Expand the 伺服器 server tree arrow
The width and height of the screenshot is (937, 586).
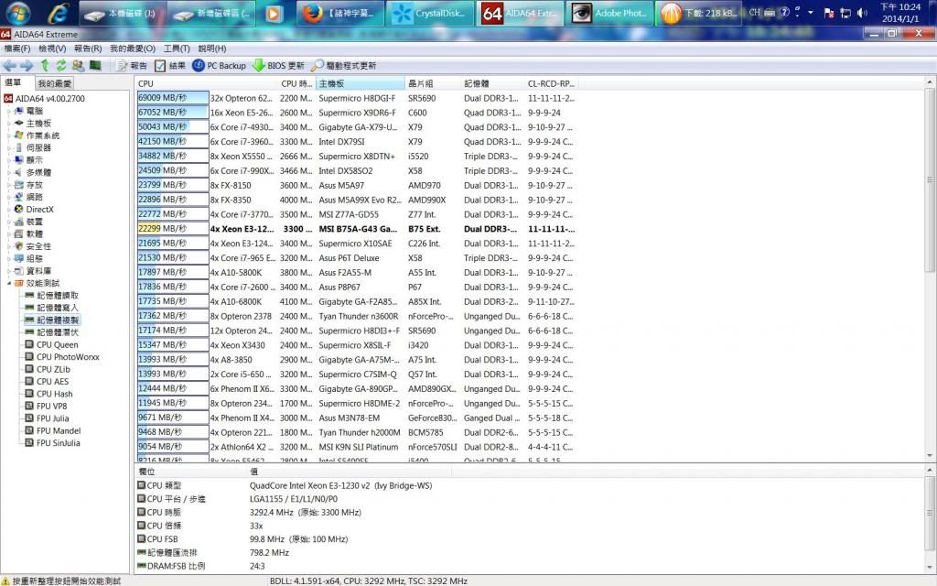click(8, 147)
